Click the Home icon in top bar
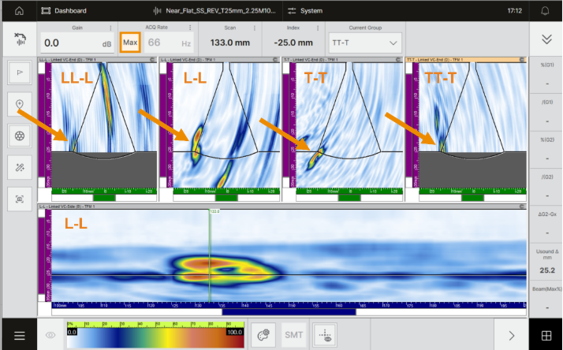 click(19, 11)
